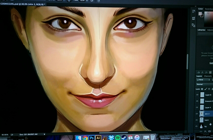Click the Photoshop Dock icon
The image size is (213, 140).
[x=92, y=138]
